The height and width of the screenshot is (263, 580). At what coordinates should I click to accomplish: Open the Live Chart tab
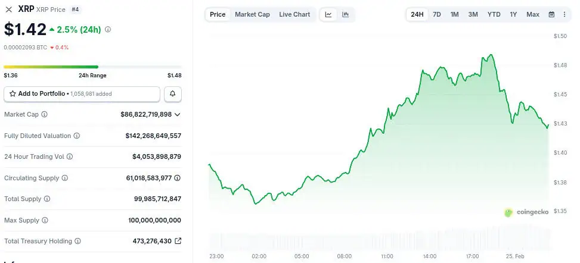click(294, 14)
